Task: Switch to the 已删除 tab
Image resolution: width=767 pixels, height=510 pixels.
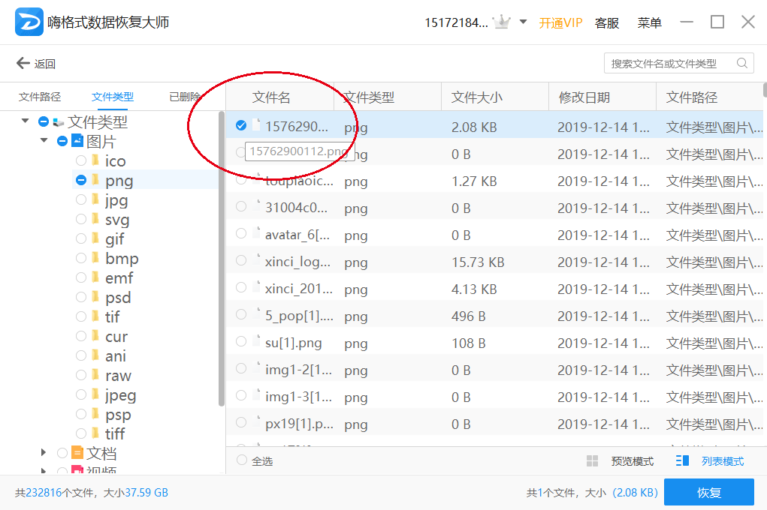Action: (x=186, y=97)
